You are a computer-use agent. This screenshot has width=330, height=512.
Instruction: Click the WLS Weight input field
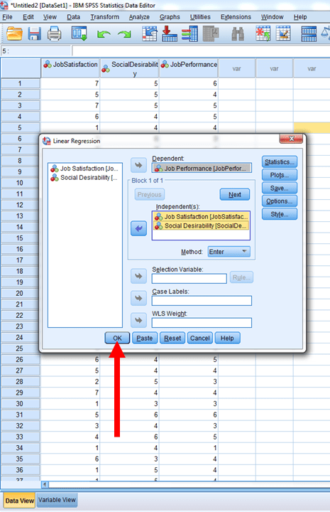202,323
